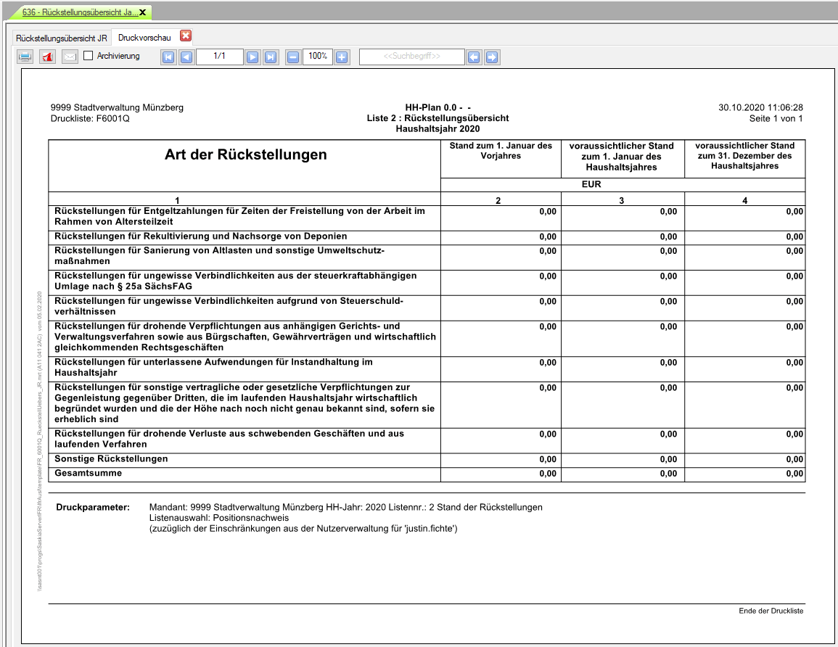Click the printer icon to print
The image size is (838, 647).
tap(25, 57)
